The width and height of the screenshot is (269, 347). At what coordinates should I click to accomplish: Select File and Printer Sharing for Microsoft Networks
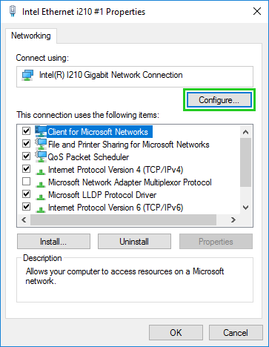point(128,145)
